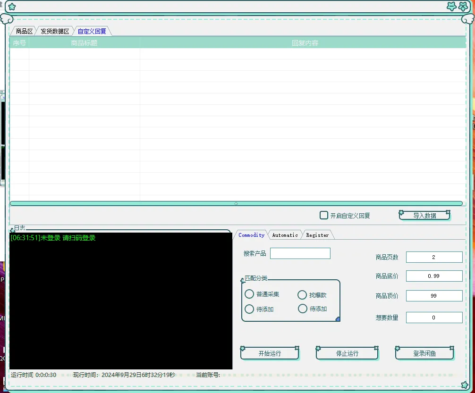Focus the 搜索产品 input field
This screenshot has width=475, height=393.
click(x=300, y=253)
